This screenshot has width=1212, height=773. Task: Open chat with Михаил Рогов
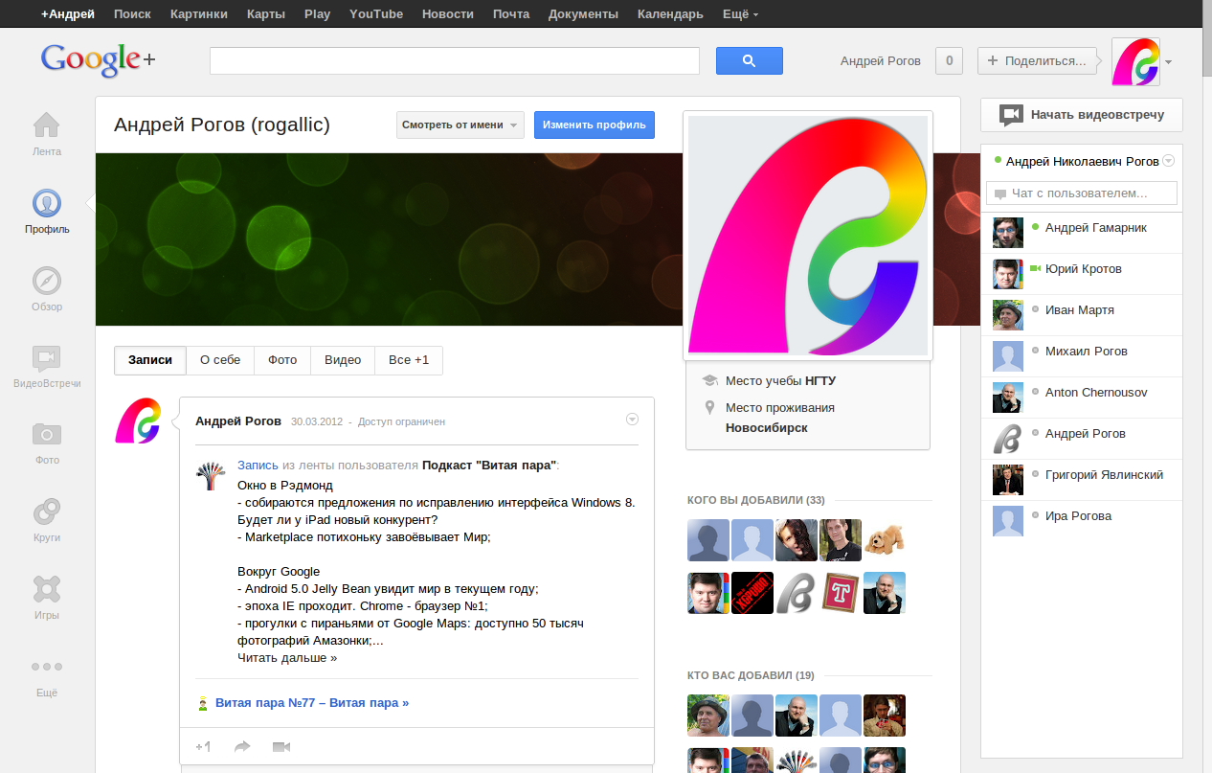(x=1082, y=356)
